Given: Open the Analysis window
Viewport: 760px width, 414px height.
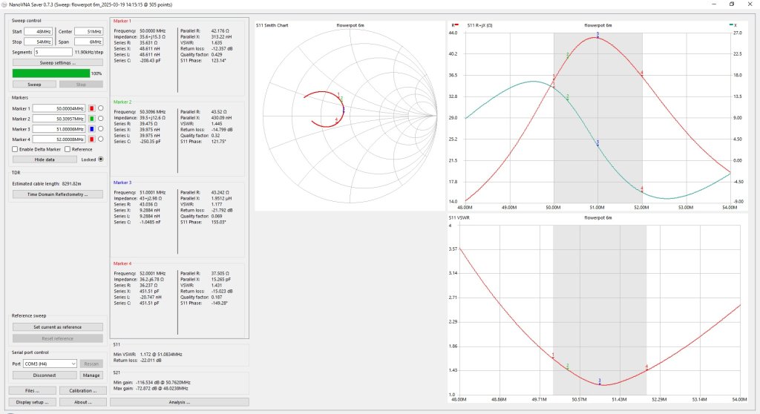Looking at the screenshot, I should 180,402.
